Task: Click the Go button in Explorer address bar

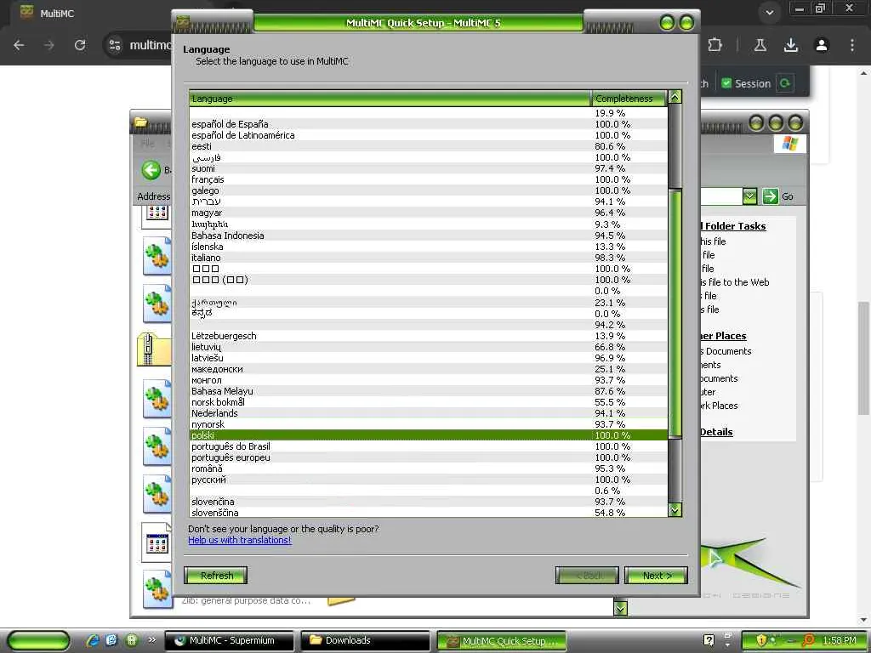Action: pos(777,196)
